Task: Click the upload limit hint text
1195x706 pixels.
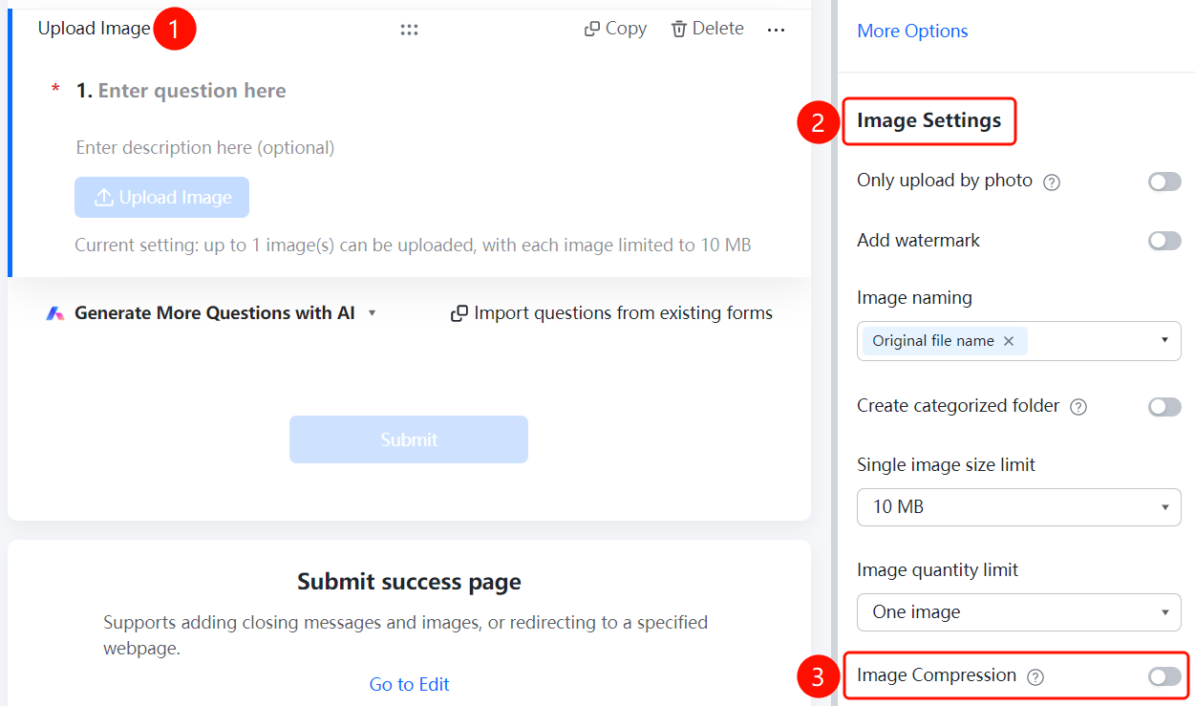Action: [413, 246]
